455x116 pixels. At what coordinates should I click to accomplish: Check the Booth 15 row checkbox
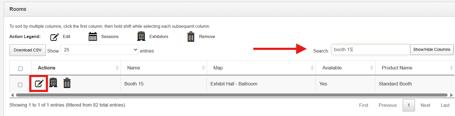click(x=20, y=85)
